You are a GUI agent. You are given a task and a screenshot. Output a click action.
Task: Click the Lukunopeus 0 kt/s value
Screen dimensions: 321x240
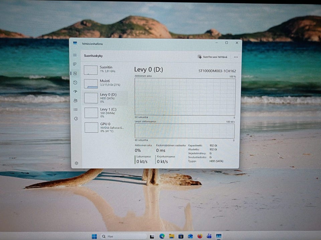point(142,161)
